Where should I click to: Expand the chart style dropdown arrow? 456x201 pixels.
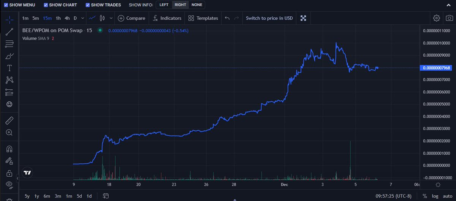click(x=111, y=18)
